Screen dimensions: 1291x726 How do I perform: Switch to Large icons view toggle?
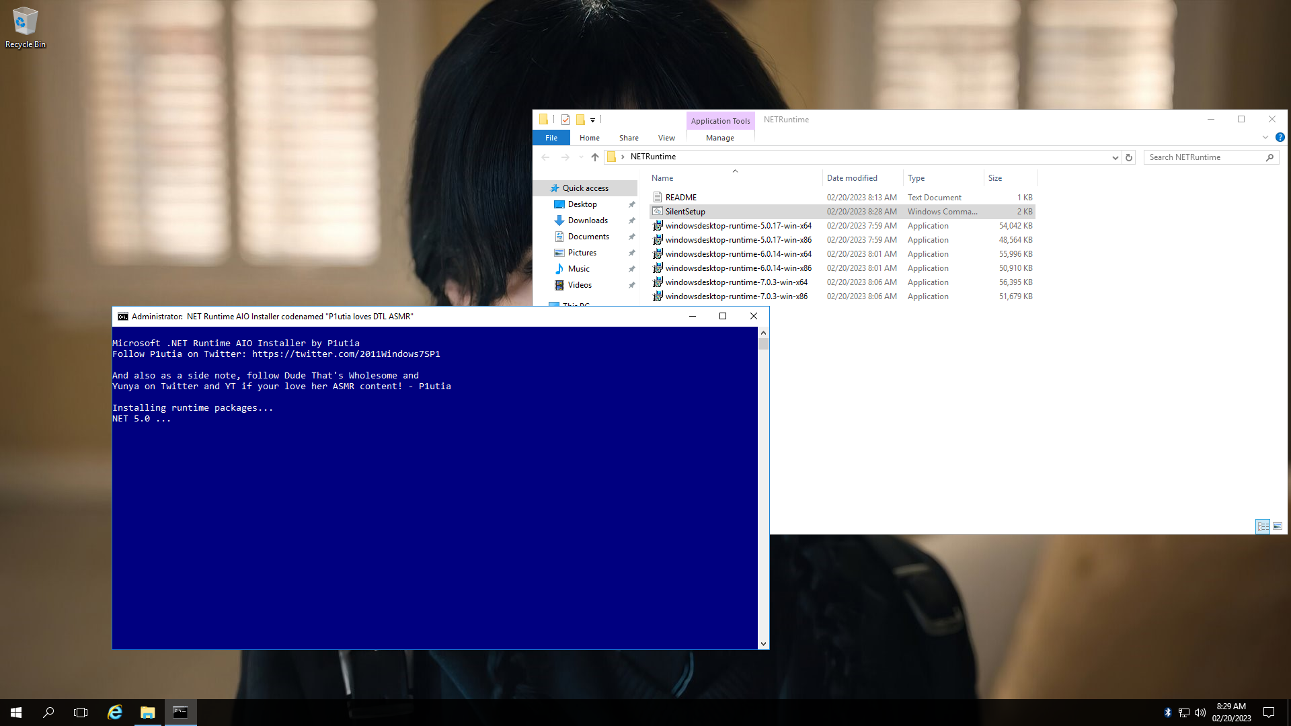click(1278, 526)
